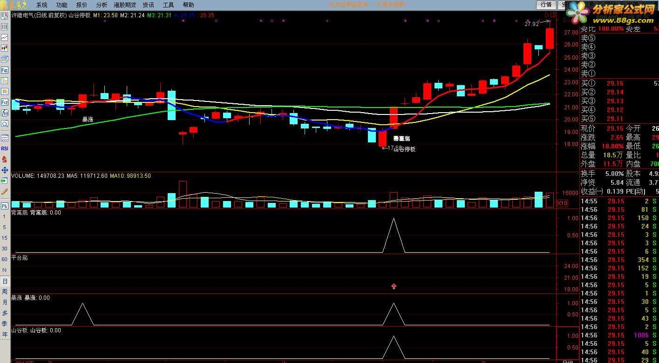Click the indicator wave chart icon
Image resolution: width=659 pixels, height=363 pixels.
(5, 138)
